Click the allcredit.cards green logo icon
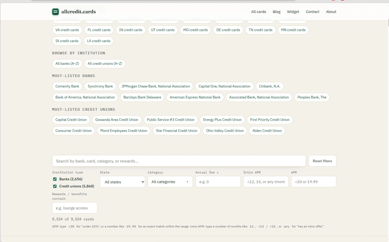The image size is (389, 242). point(55,12)
